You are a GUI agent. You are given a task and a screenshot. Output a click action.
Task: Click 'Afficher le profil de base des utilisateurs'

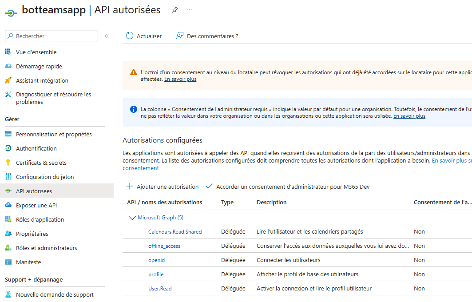(x=307, y=274)
